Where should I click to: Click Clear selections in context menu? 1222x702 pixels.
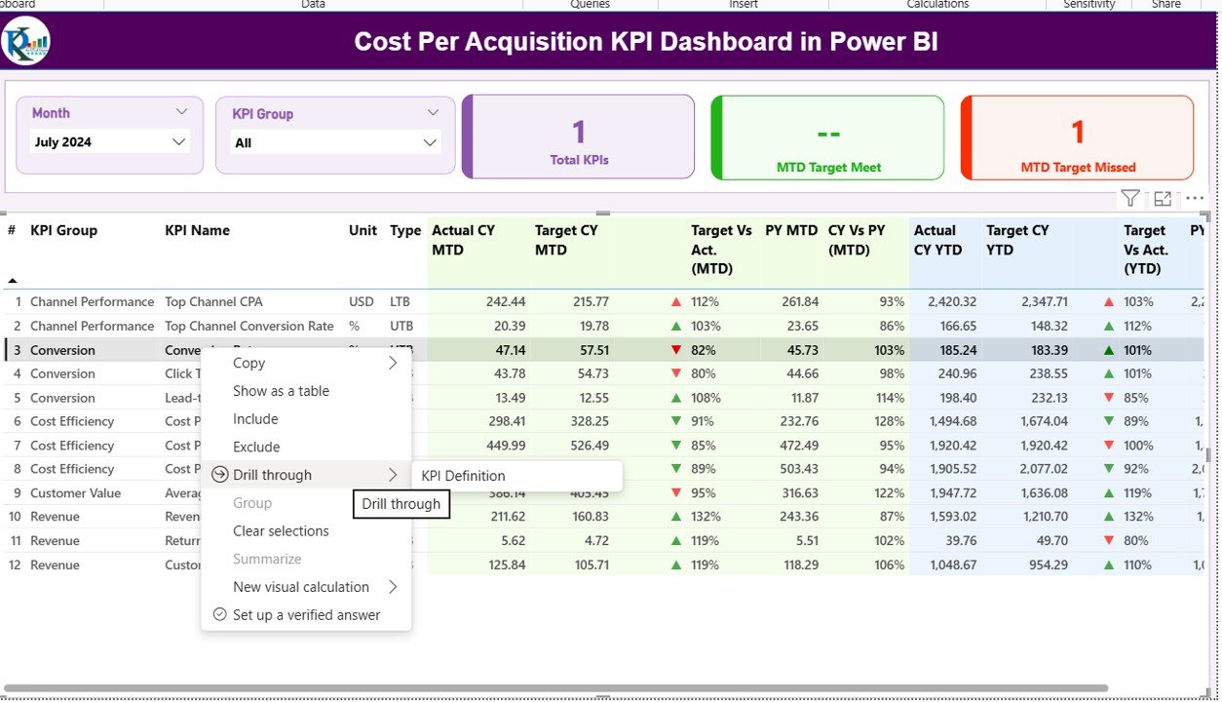281,531
